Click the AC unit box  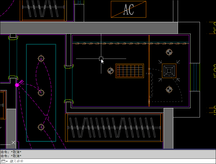(x=128, y=9)
